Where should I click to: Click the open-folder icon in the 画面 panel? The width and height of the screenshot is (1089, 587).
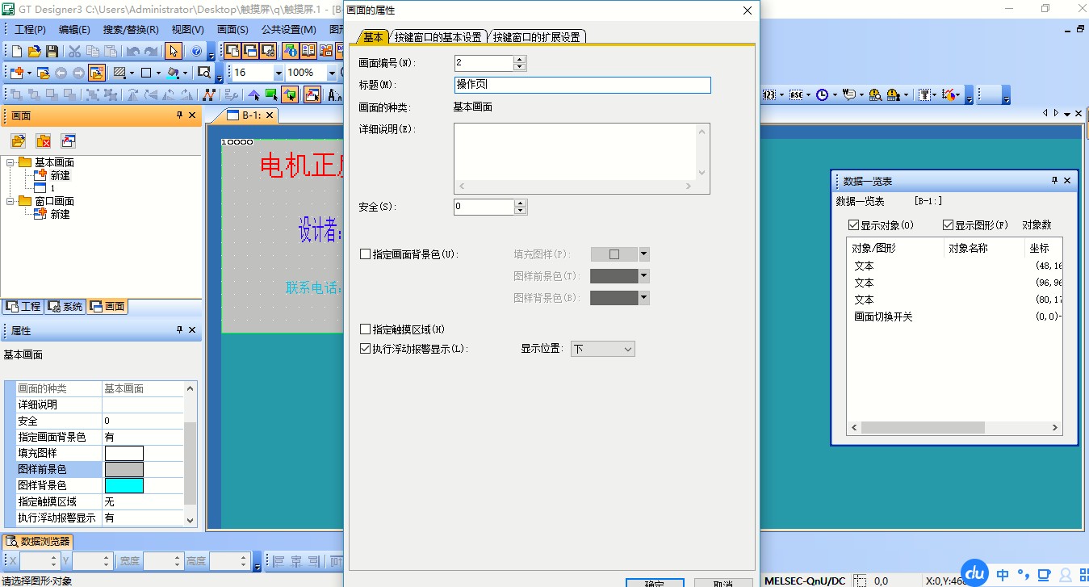point(18,140)
